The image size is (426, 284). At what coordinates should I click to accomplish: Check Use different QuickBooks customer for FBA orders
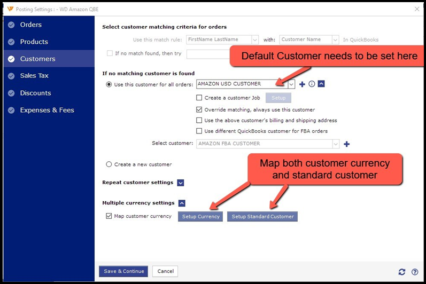[199, 131]
